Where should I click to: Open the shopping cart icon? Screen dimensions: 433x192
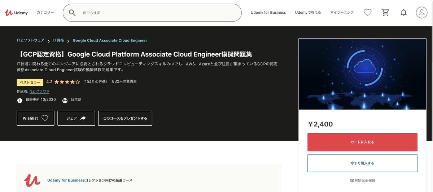385,13
